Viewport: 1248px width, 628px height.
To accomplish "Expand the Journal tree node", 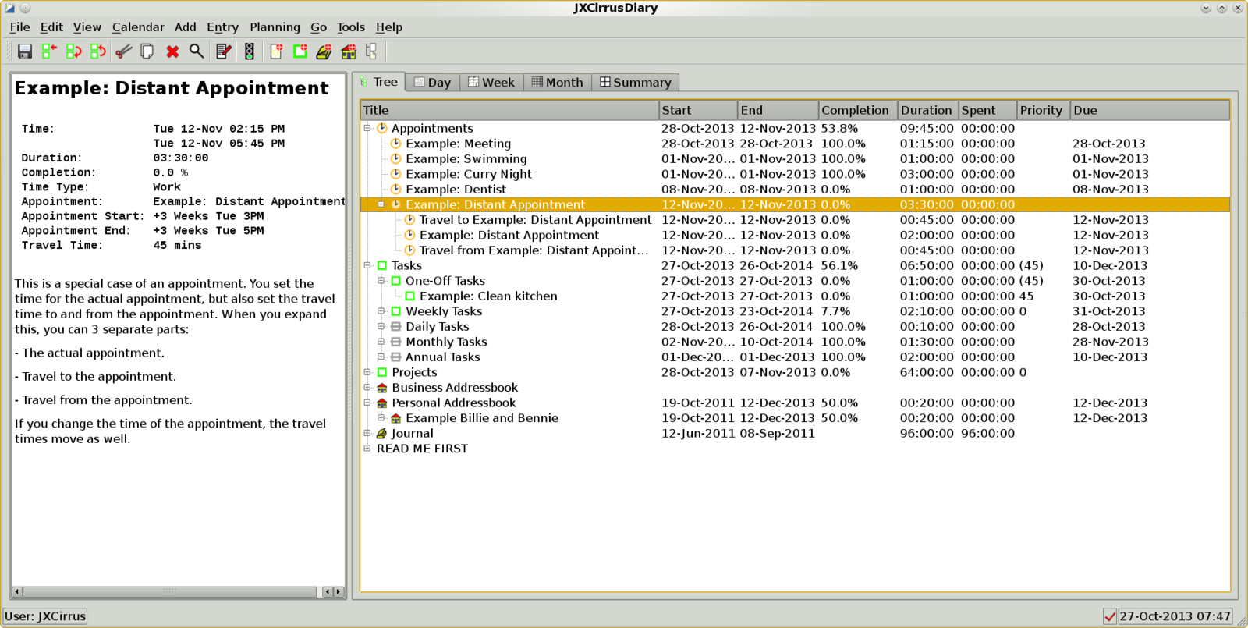I will 367,434.
